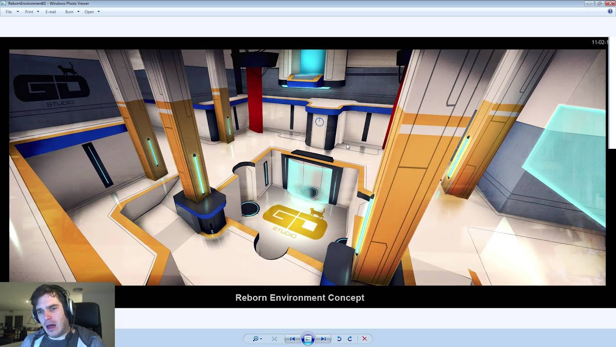Viewport: 616px width, 347px height.
Task: Click the help question mark icon
Action: [x=610, y=12]
